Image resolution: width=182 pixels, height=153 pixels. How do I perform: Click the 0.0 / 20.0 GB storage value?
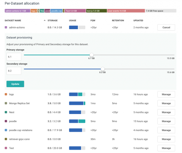(55, 148)
